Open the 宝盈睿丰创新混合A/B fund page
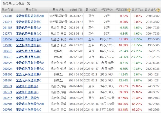The image size is (161, 113). pos(30,104)
